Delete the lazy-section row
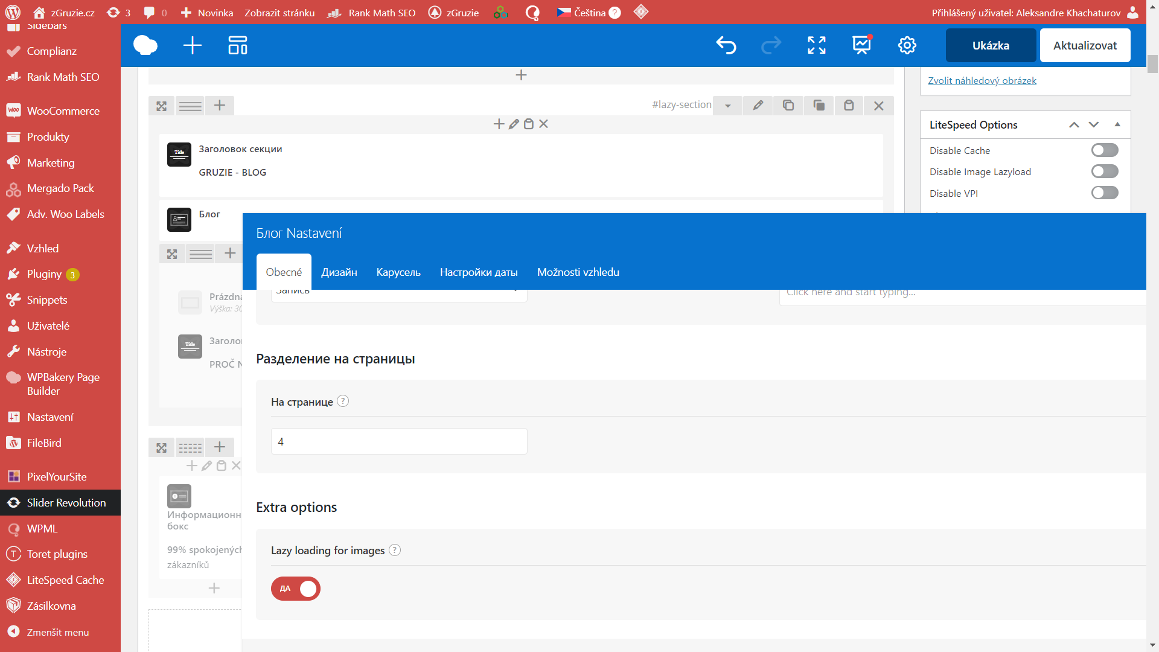This screenshot has height=652, width=1159. coord(879,106)
